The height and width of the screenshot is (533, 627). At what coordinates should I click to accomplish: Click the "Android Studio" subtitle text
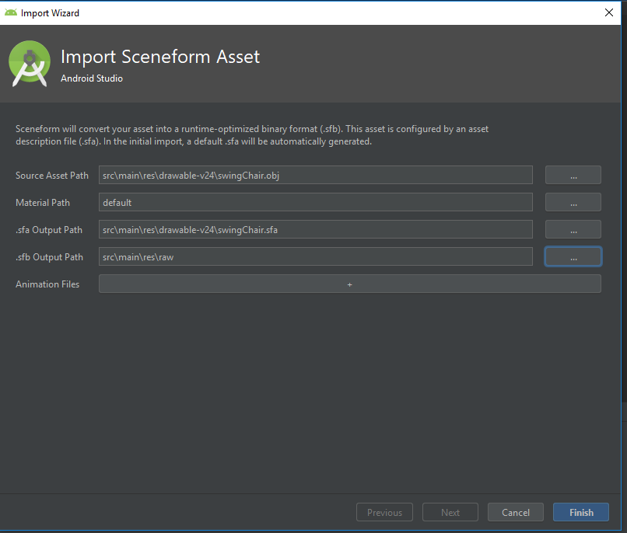click(92, 78)
